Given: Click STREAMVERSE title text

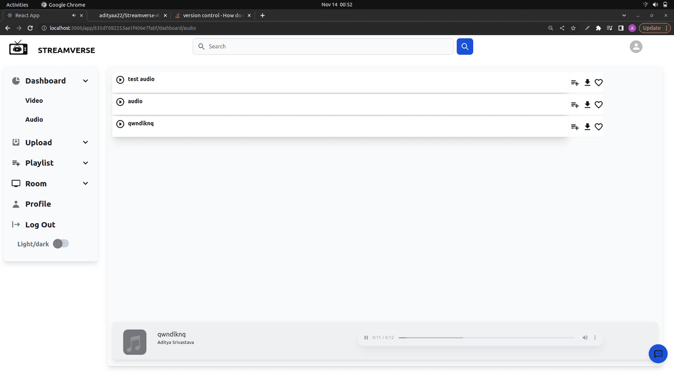Looking at the screenshot, I should (66, 51).
